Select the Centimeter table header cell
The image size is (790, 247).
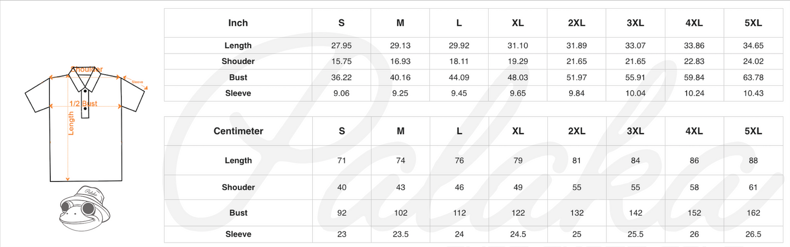238,131
